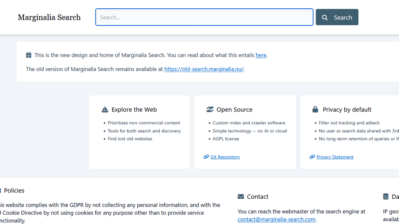This screenshot has height=224, width=399.
Task: Focus the Search text input field
Action: pos(204,17)
